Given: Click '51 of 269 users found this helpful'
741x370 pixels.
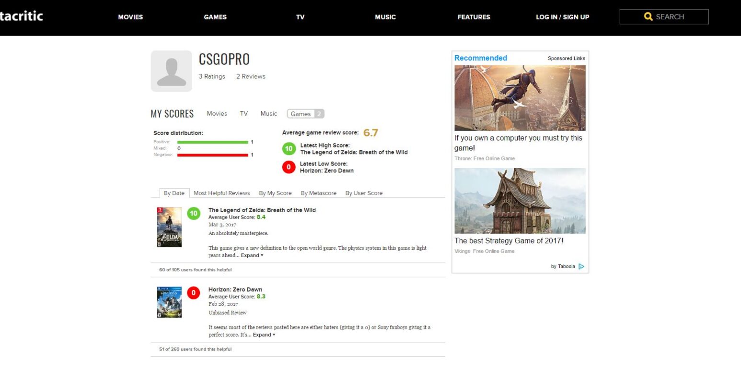Looking at the screenshot, I should (x=196, y=349).
